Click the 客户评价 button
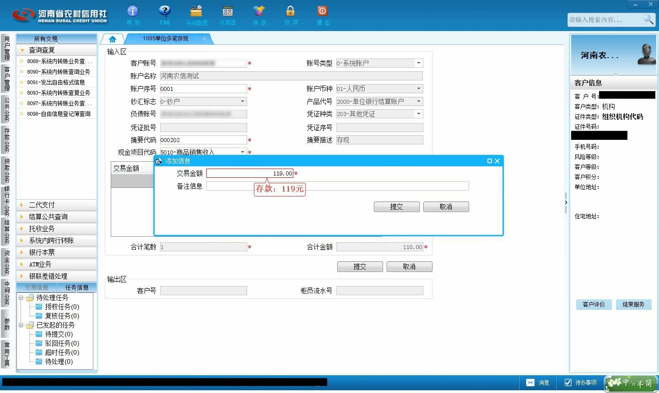Screen dimensions: 659x393 coord(594,304)
